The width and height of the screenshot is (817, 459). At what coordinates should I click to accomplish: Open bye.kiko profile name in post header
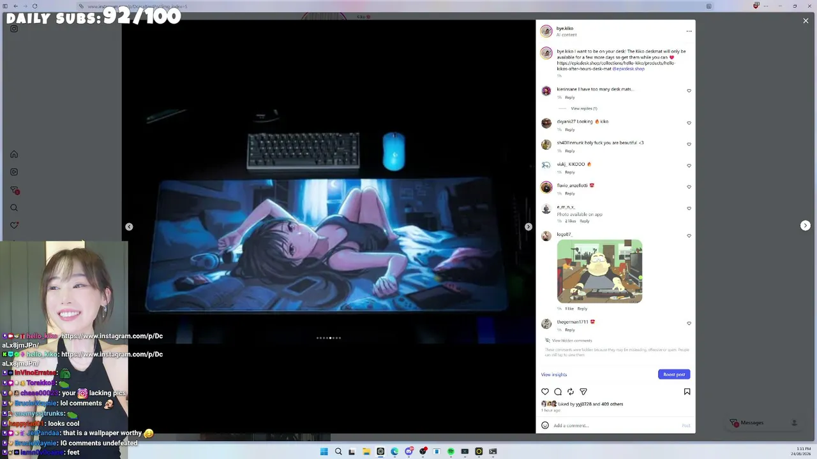565,28
